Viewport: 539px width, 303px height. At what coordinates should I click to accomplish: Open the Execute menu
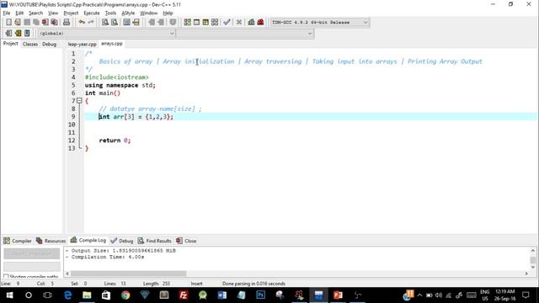click(92, 13)
